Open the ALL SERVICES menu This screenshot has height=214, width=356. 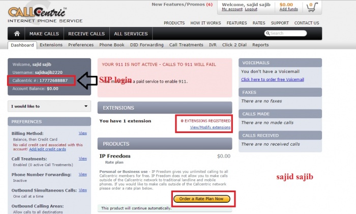(131, 34)
